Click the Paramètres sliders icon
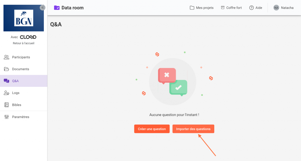The width and height of the screenshot is (301, 161). pos(6,117)
